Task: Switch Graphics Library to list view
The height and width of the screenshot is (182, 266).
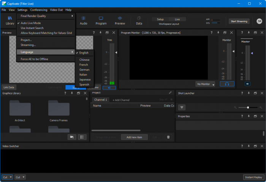Action: (82, 137)
